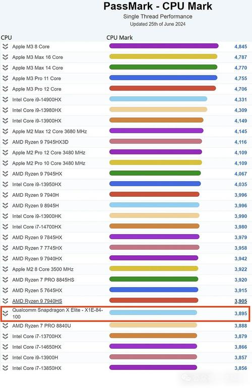The width and height of the screenshot is (252, 388).
Task: Open the Intel Core i7-14700HX link
Action: coord(37,226)
